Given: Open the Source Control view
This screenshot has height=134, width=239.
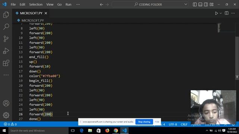Looking at the screenshot, I should point(6,39).
